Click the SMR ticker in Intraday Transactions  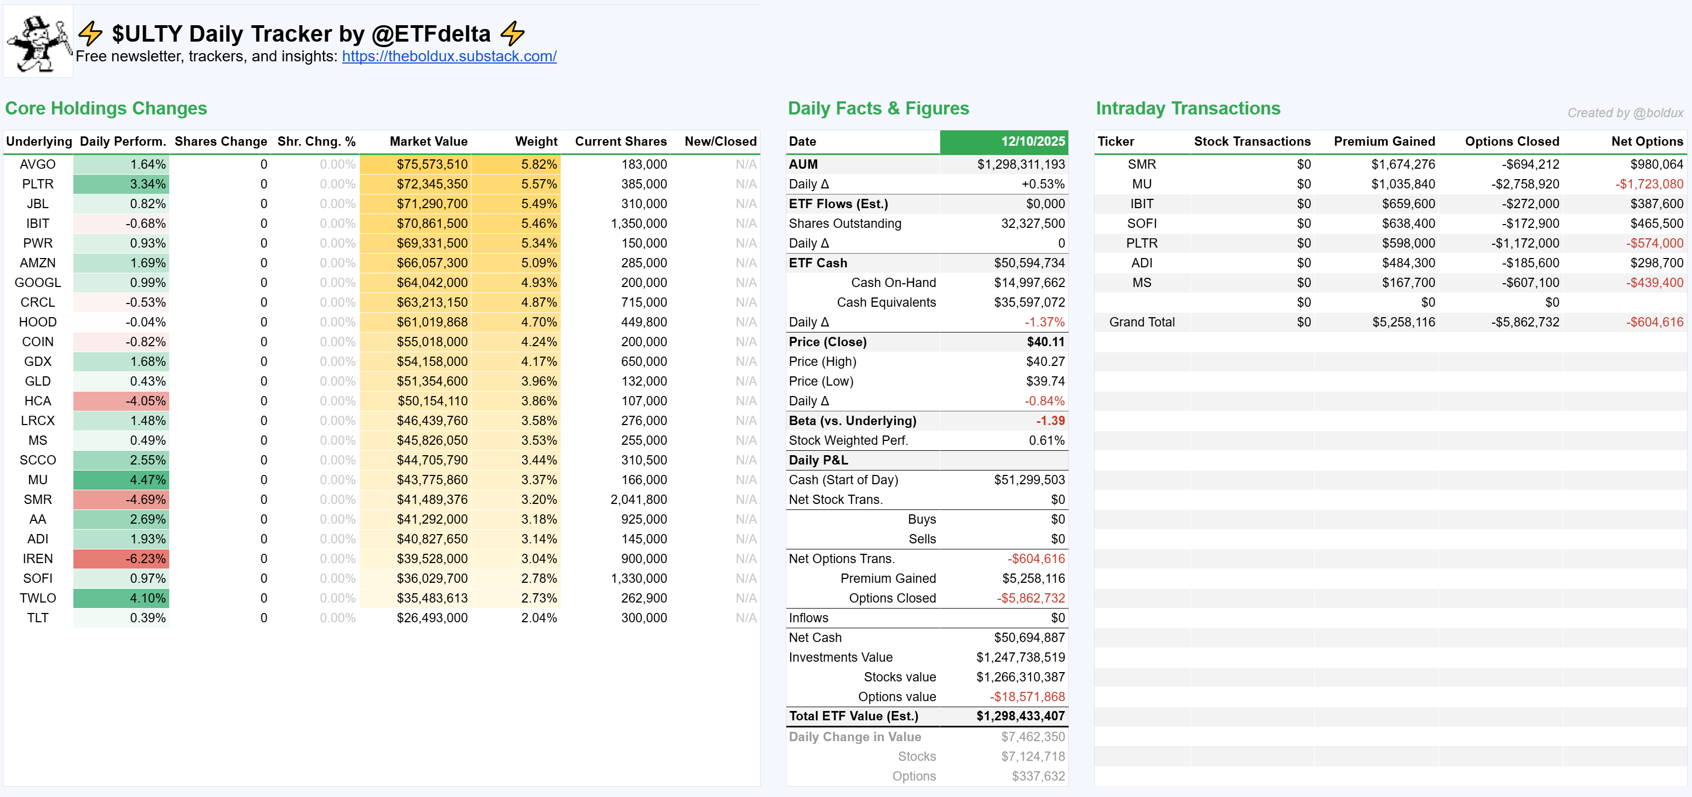pos(1141,164)
